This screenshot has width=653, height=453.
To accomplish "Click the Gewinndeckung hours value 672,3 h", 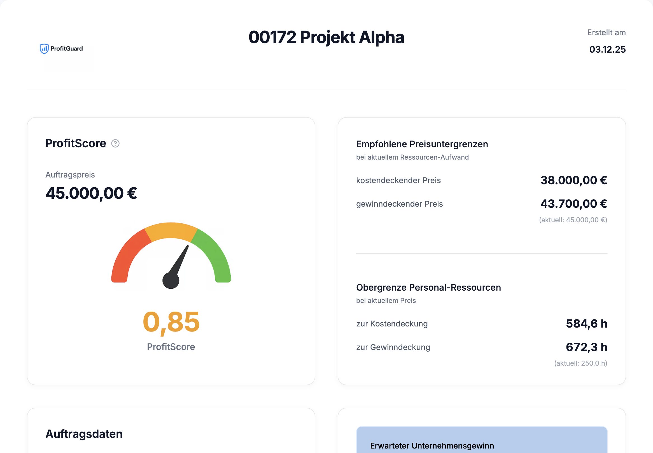I will (586, 347).
